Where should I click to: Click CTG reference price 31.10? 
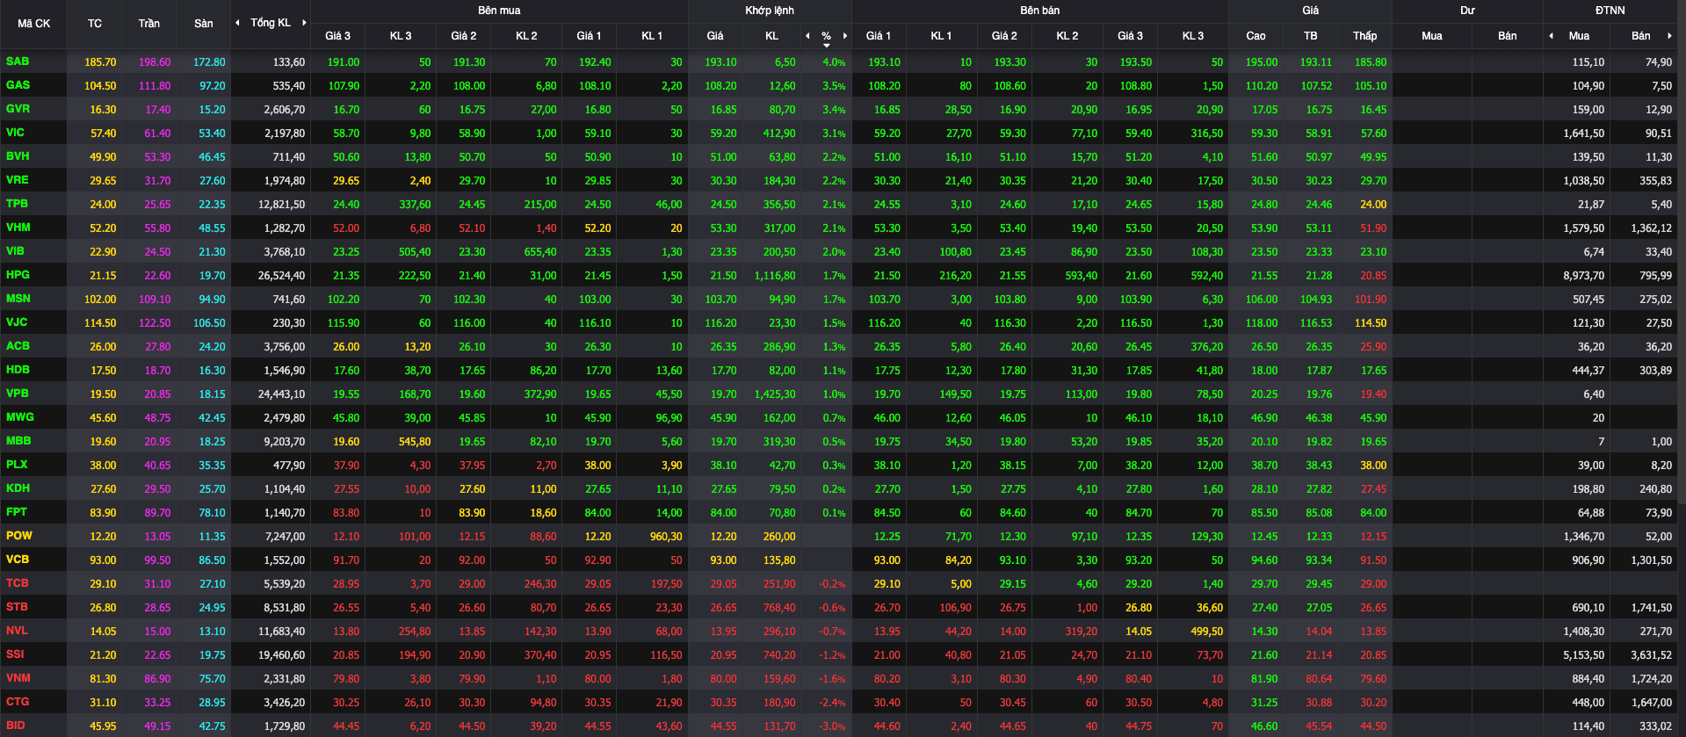tap(103, 703)
